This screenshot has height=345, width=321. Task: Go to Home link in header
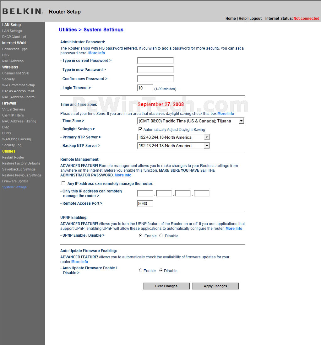click(x=231, y=19)
